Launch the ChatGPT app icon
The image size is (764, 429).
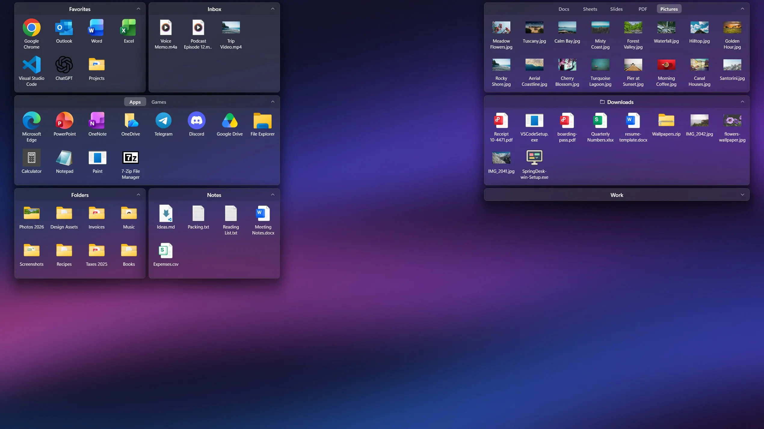point(64,65)
